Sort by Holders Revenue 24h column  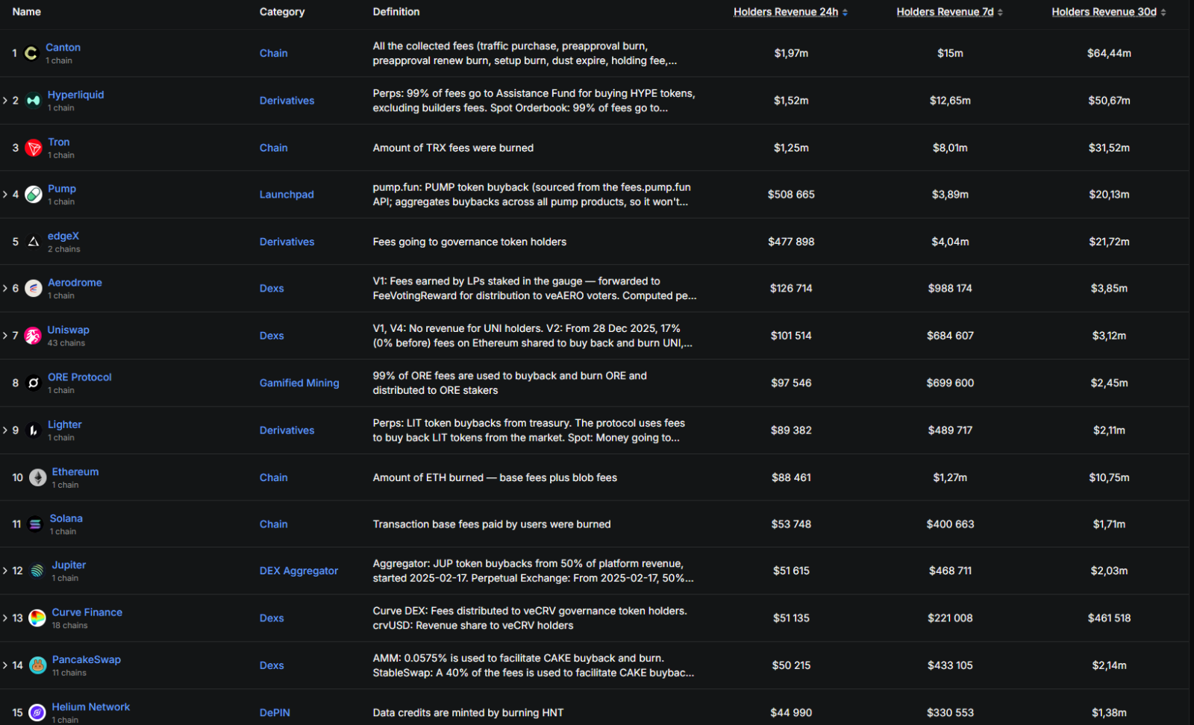pyautogui.click(x=790, y=12)
